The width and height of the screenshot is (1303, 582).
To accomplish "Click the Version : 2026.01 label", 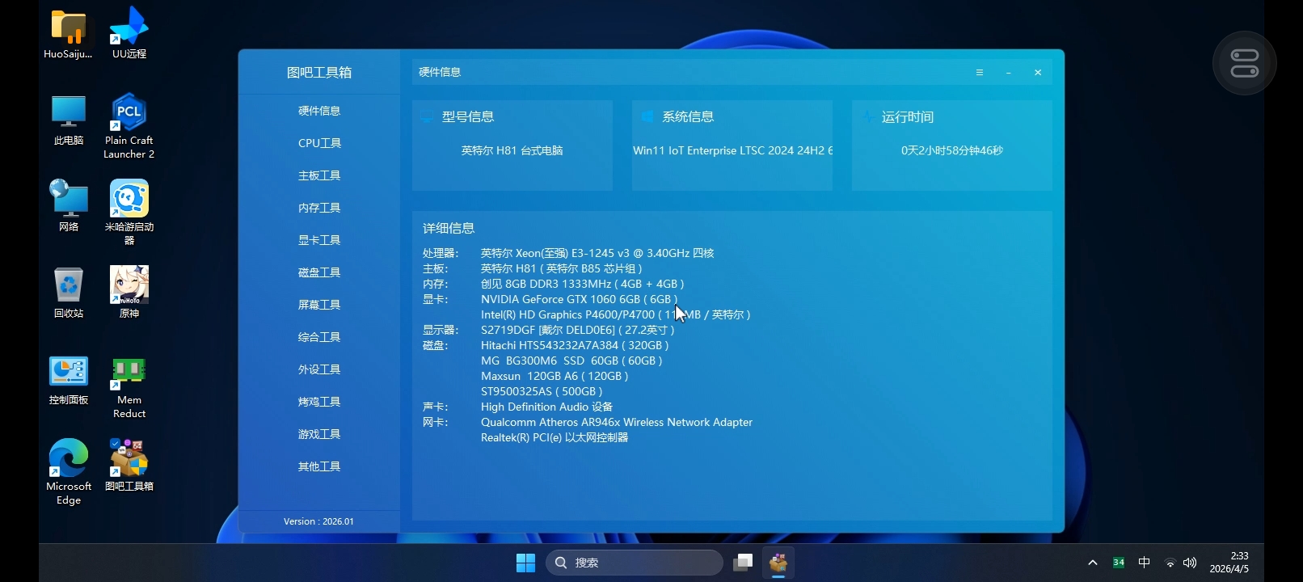I will (318, 521).
